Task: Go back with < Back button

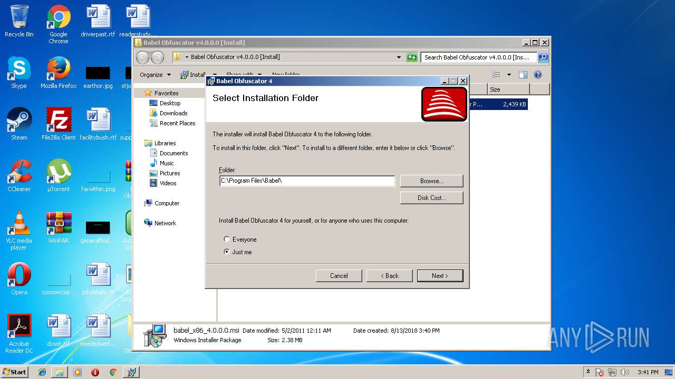Action: (390, 276)
